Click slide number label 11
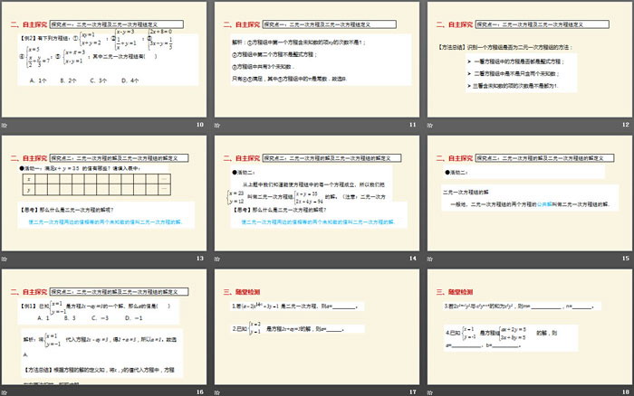 coord(413,125)
